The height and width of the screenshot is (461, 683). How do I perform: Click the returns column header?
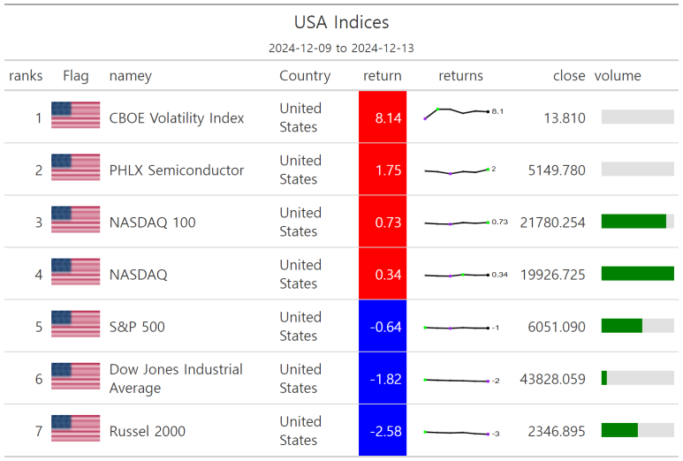(x=461, y=76)
